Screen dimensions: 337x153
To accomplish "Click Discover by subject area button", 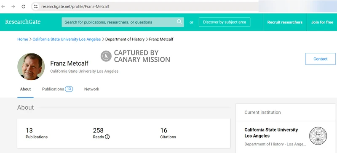I will point(225,22).
